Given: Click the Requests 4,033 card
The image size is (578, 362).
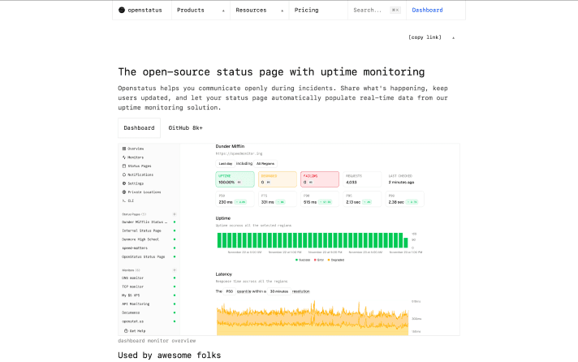Looking at the screenshot, I should click(x=362, y=179).
